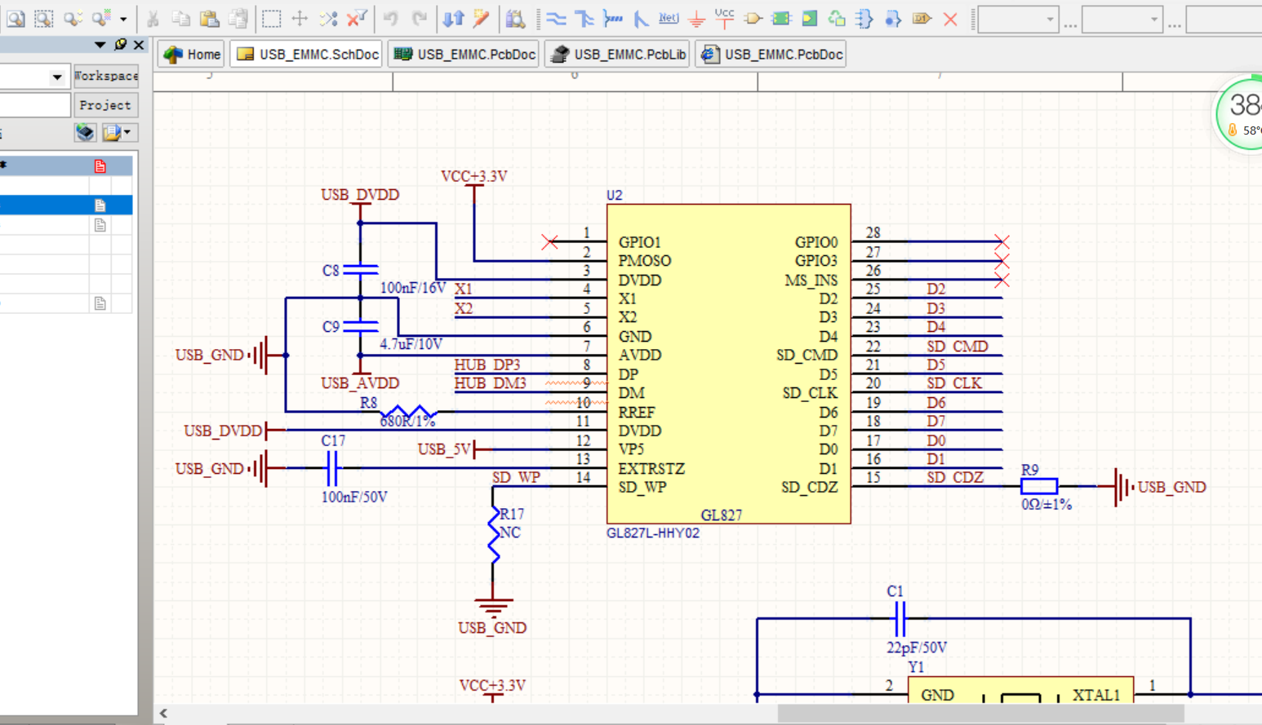Select the Place Harness Entry tool
Screen dimensions: 1262x725
pyautogui.click(x=893, y=18)
